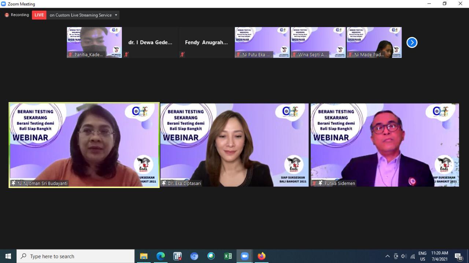Open Zoom app from the taskbar
469x263 pixels.
(244, 256)
